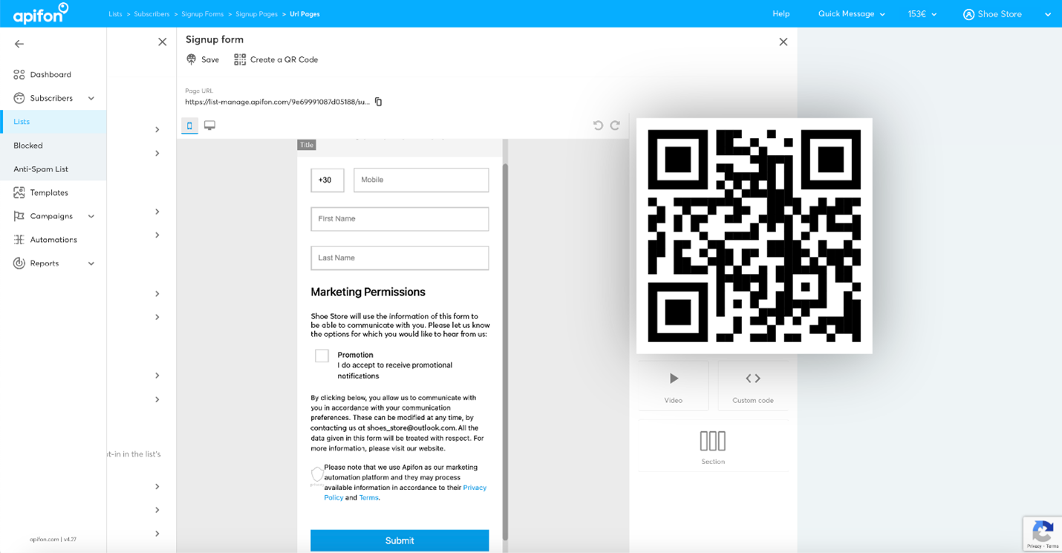Expand the Reports menu chevron
1062x553 pixels.
[91, 264]
